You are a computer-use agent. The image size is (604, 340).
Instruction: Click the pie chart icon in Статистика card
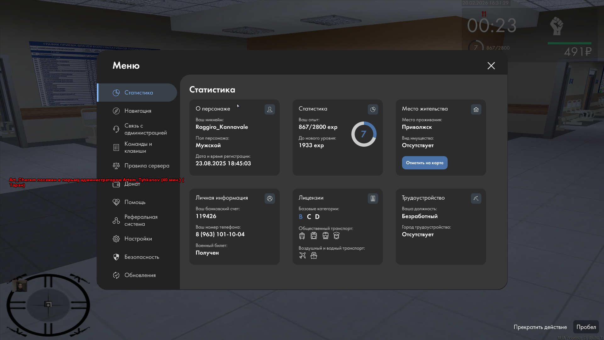point(373,109)
